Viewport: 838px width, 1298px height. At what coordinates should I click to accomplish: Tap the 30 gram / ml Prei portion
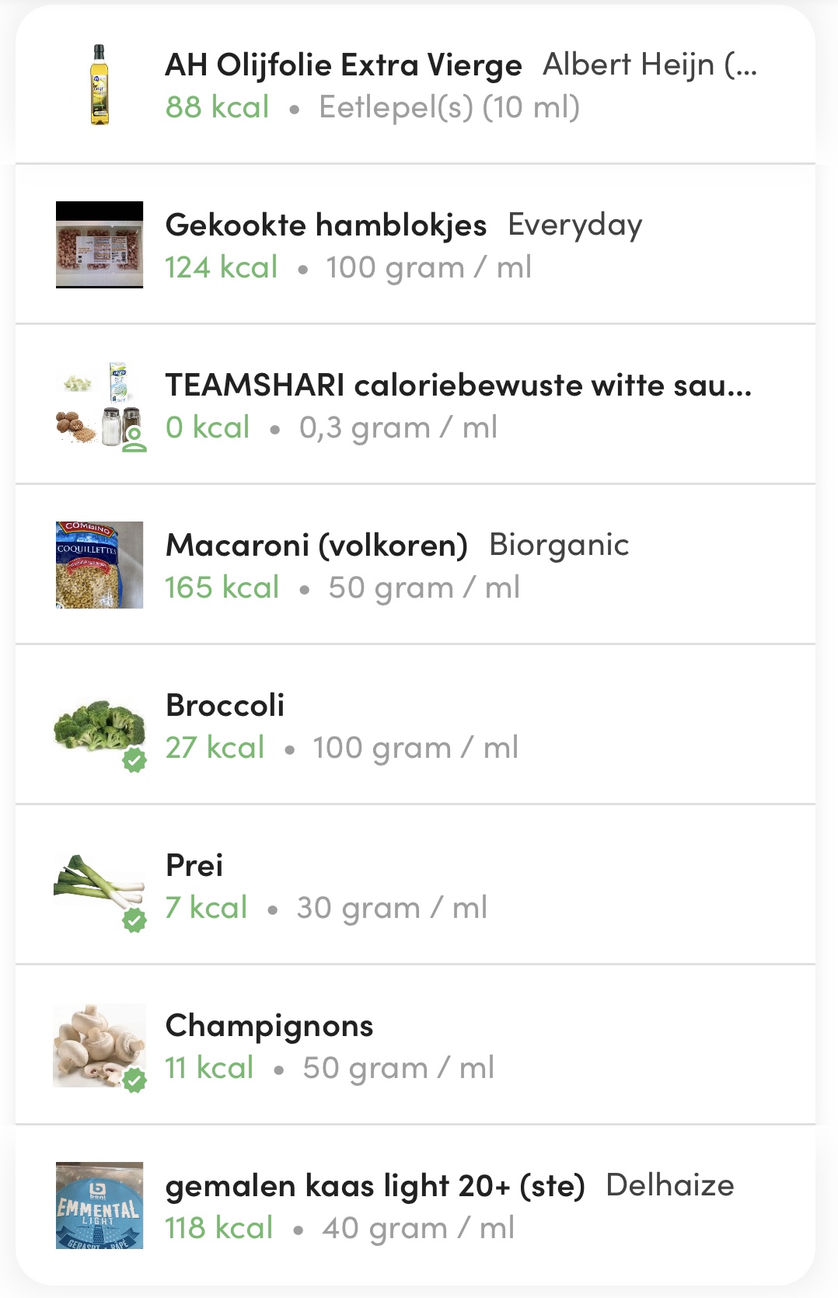click(392, 908)
